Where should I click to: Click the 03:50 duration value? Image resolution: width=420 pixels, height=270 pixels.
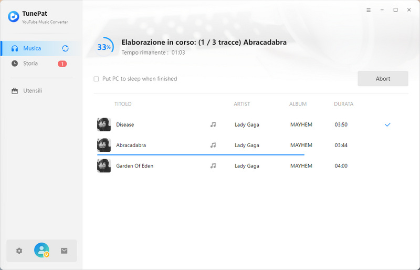(x=341, y=124)
